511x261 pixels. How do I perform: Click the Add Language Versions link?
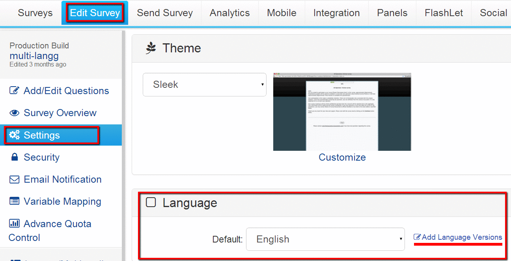click(462, 237)
